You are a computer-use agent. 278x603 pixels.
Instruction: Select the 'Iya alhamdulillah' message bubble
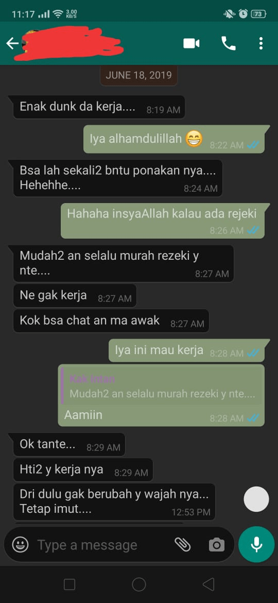[x=175, y=139]
